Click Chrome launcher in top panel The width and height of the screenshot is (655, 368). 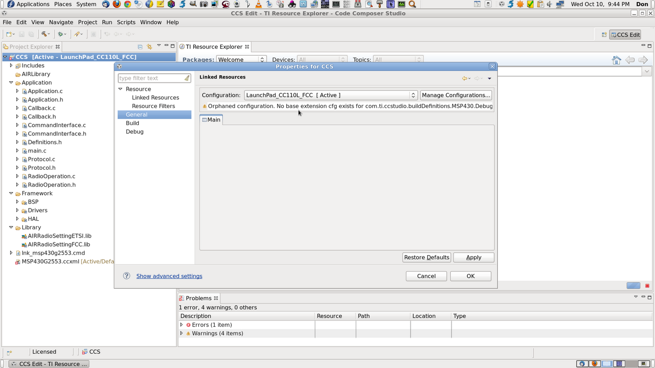point(128,4)
